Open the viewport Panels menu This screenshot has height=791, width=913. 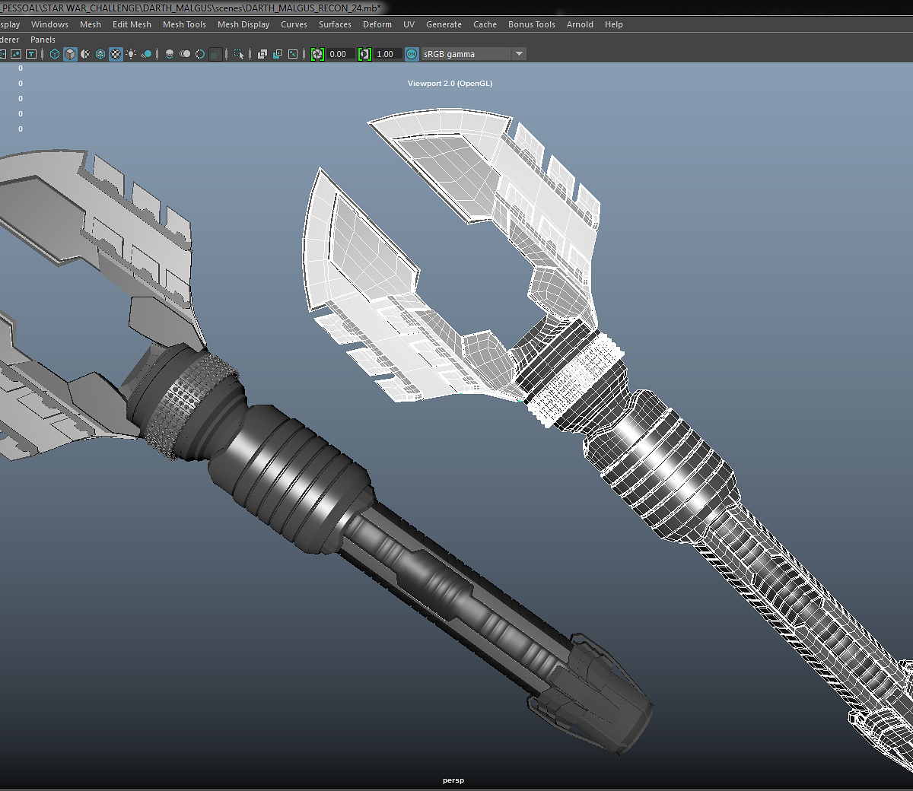point(43,40)
